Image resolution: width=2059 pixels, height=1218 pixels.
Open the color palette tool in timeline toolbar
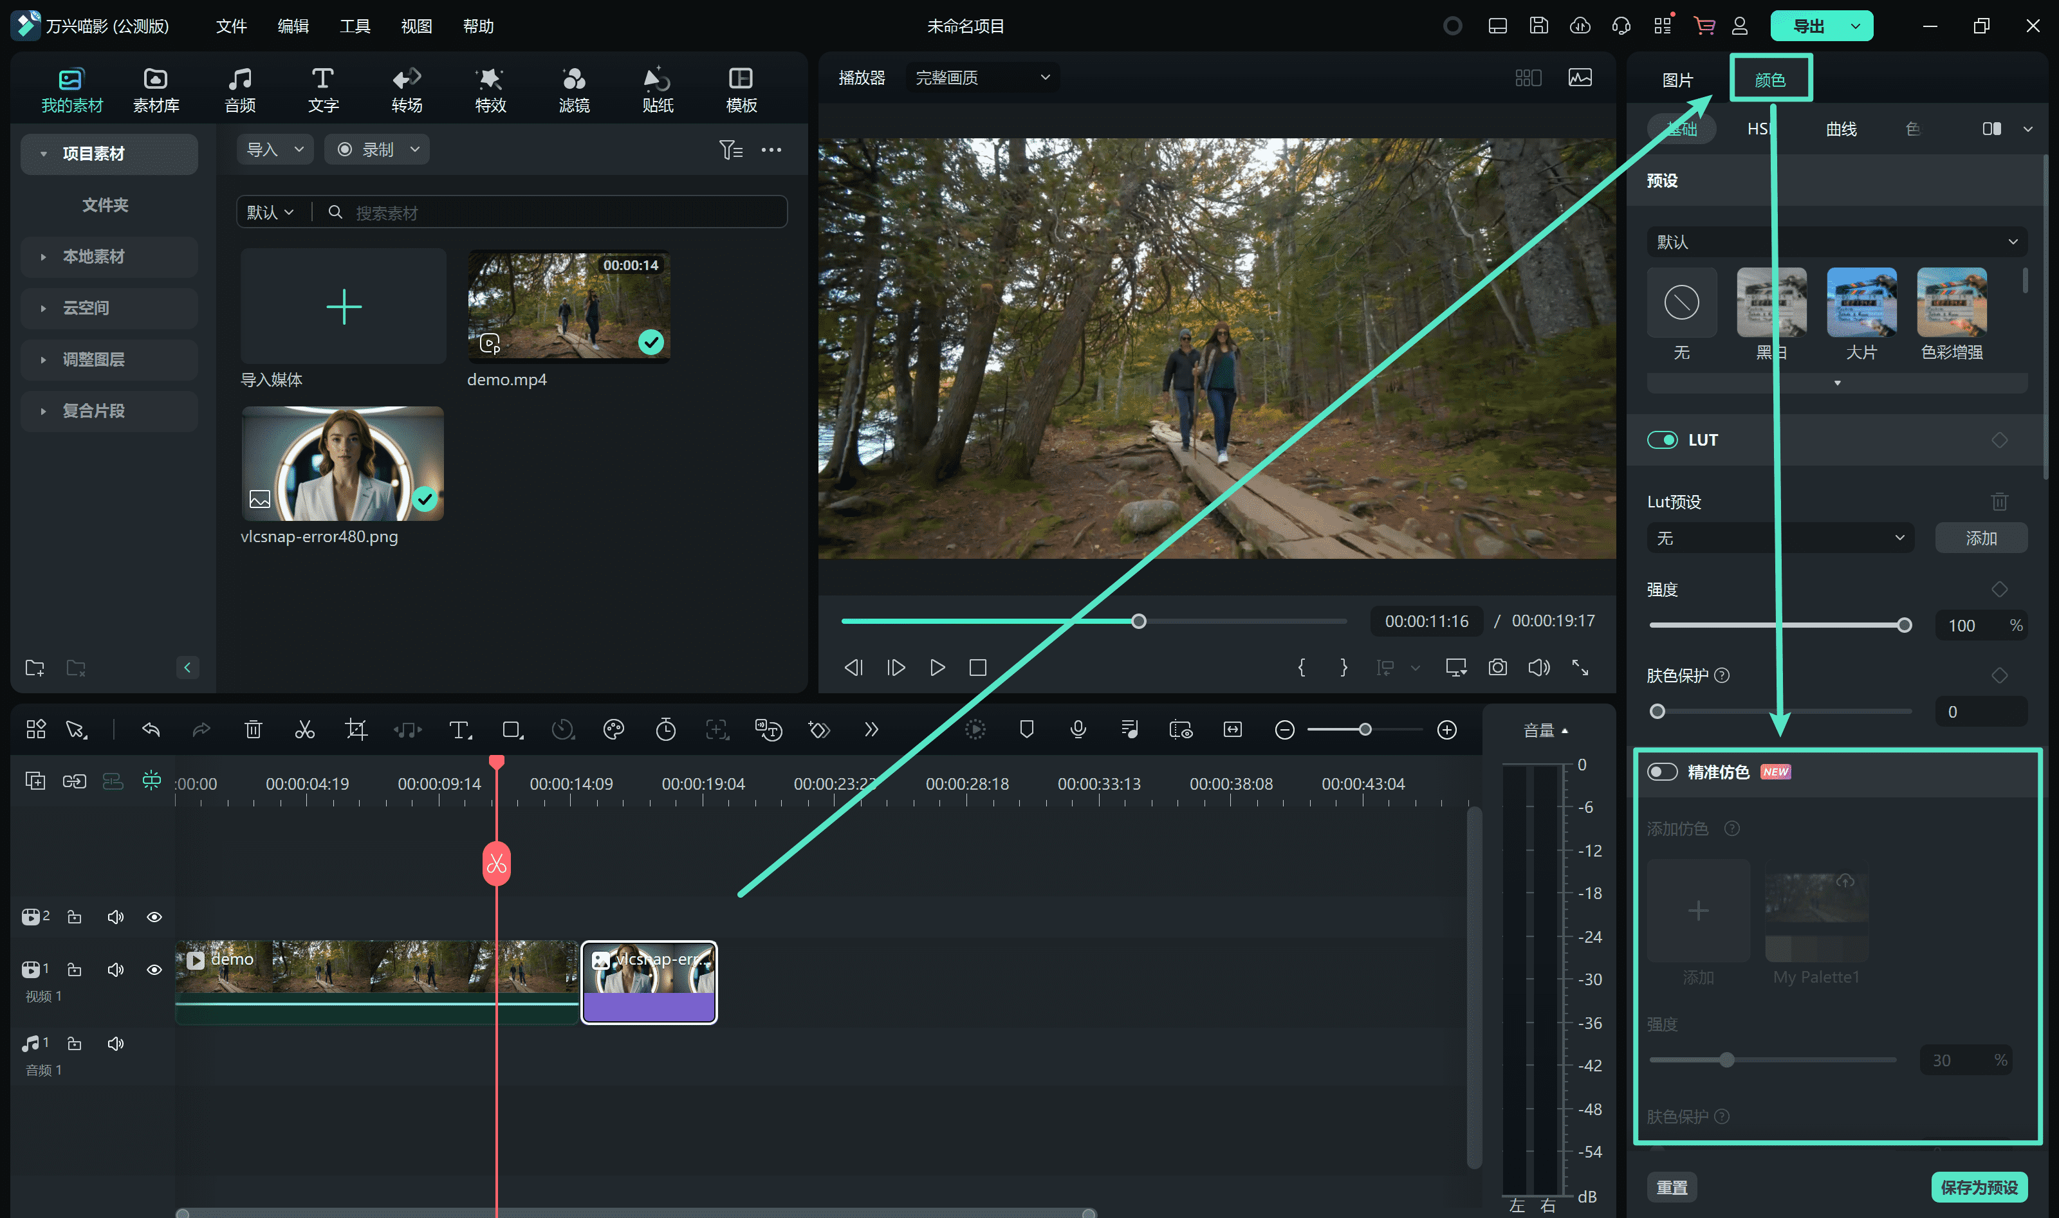[613, 730]
